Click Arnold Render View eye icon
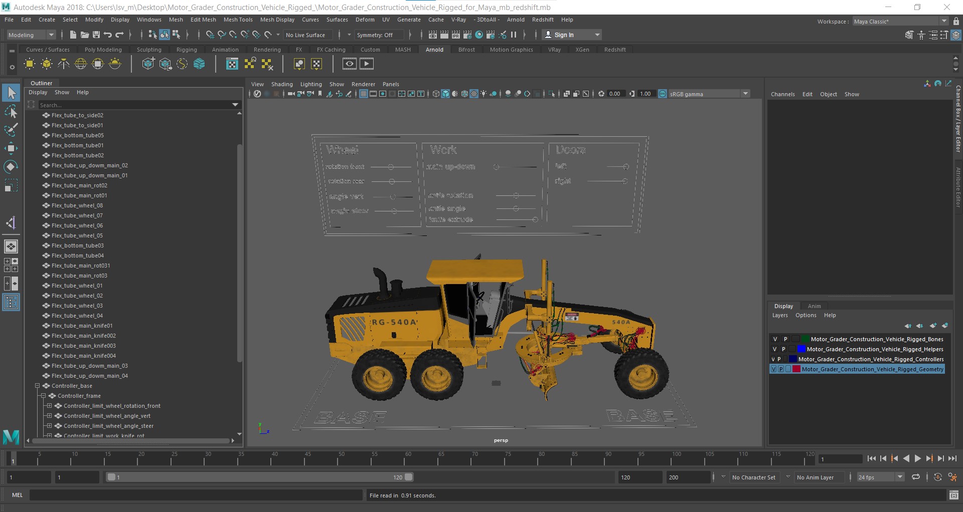The image size is (963, 512). [x=350, y=64]
